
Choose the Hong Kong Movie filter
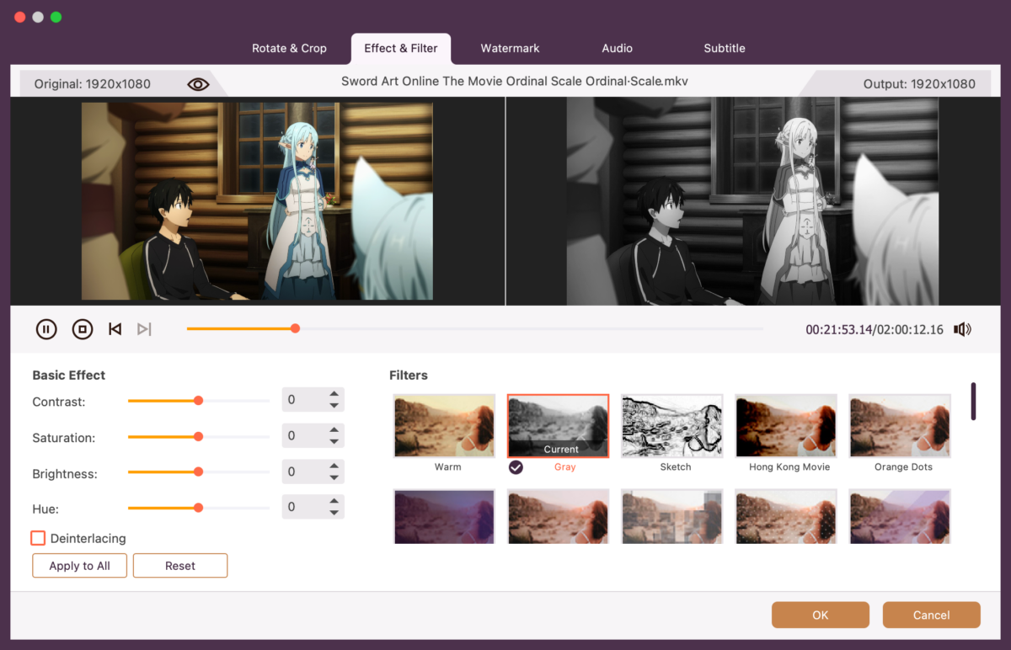786,425
